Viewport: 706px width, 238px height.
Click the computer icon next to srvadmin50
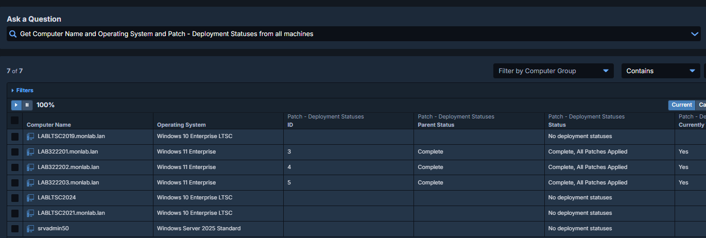(30, 228)
